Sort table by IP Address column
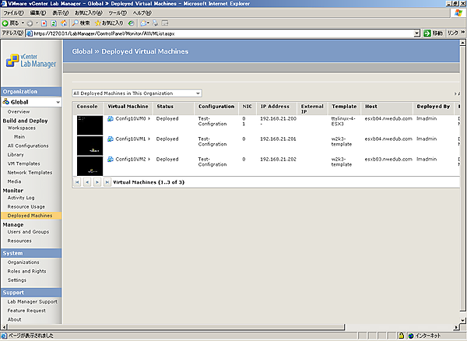This screenshot has width=467, height=341. [x=275, y=106]
